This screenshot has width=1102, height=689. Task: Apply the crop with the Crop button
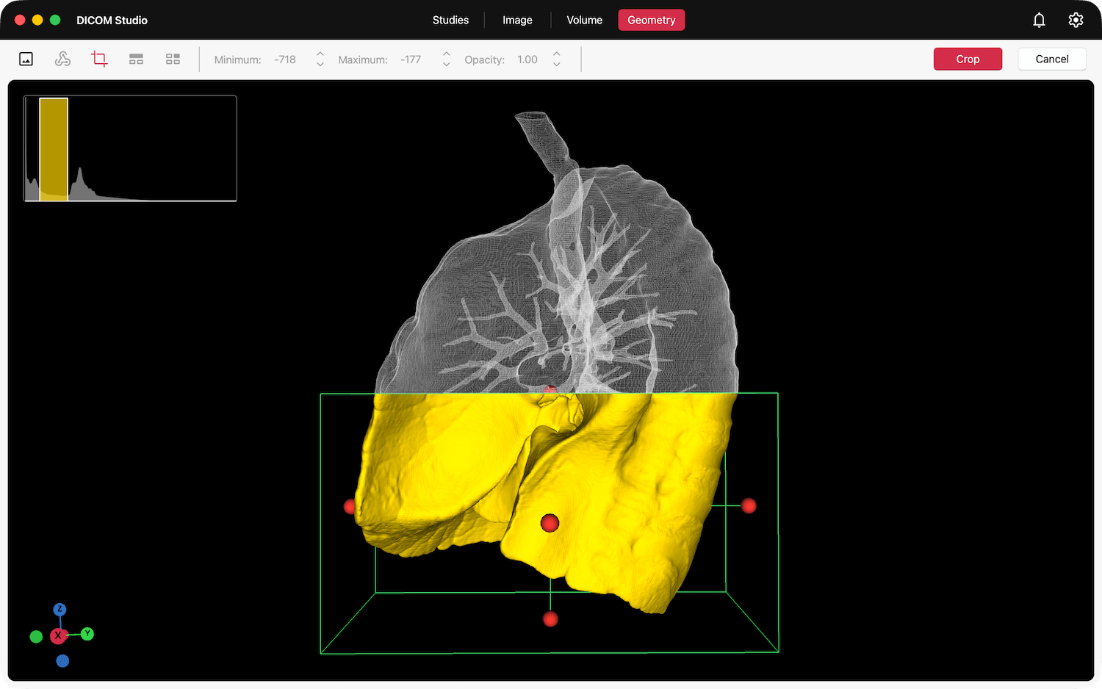point(968,59)
